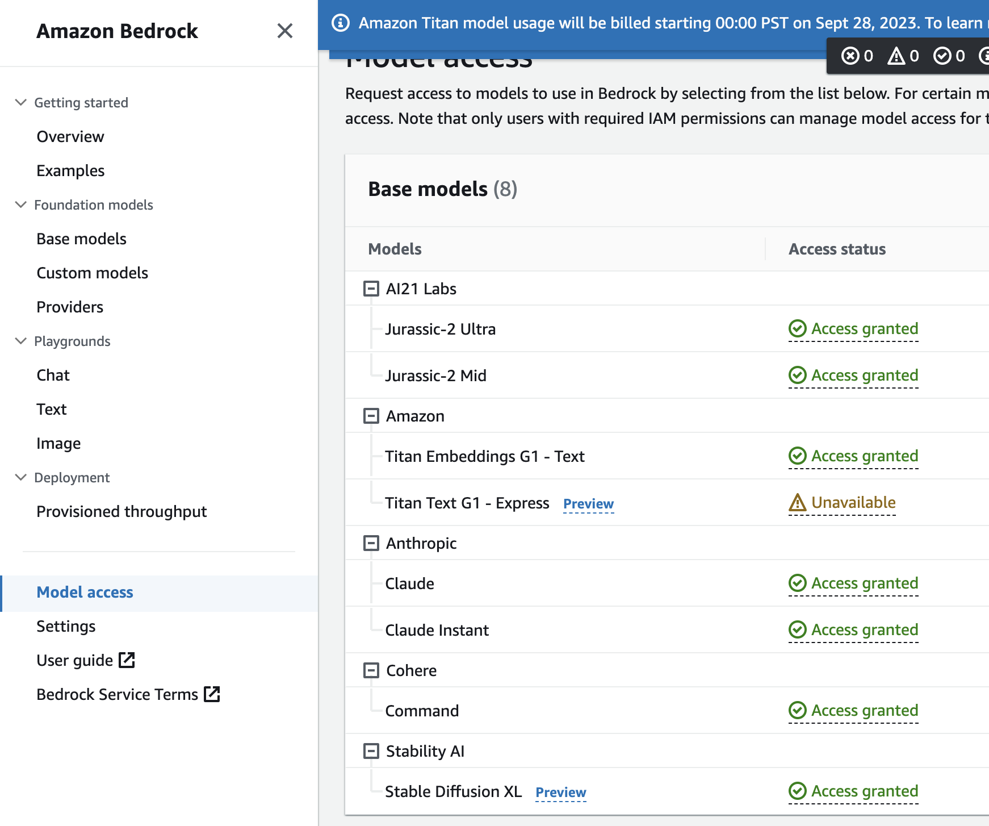Click the external link icon beside Bedrock Service Terms

[212, 694]
